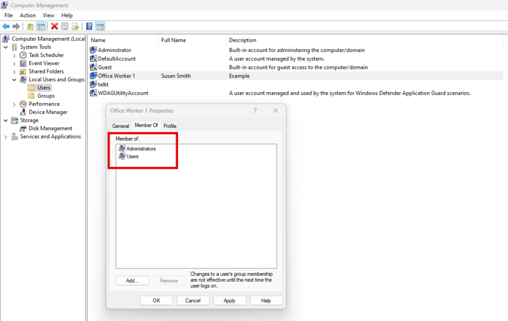The image size is (508, 321).
Task: Select Users group icon in Member of list
Action: coord(122,156)
